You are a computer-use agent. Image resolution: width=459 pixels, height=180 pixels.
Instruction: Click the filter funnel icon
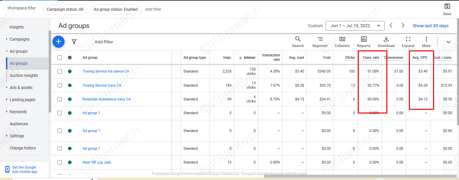[x=74, y=42]
